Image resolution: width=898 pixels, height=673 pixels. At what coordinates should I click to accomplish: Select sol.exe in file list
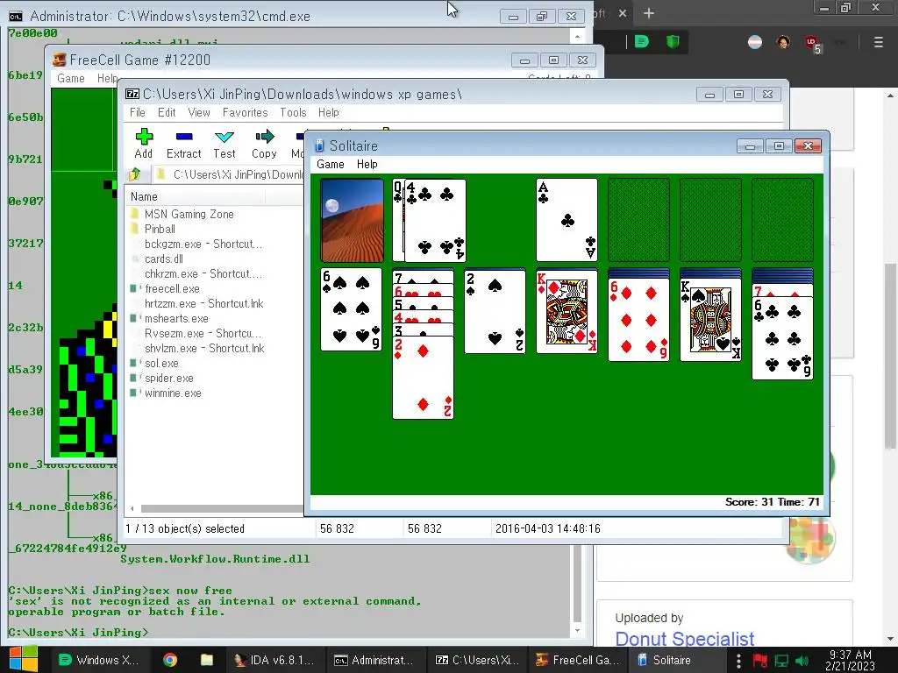[x=161, y=363]
